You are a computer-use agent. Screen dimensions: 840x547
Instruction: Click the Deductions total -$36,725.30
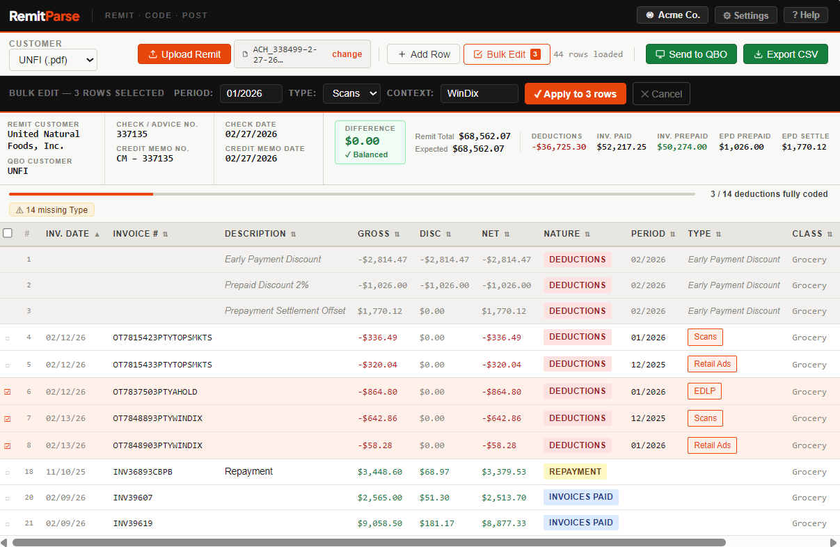[x=559, y=147]
